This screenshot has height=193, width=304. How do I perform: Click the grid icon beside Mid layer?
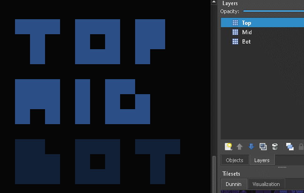235,32
